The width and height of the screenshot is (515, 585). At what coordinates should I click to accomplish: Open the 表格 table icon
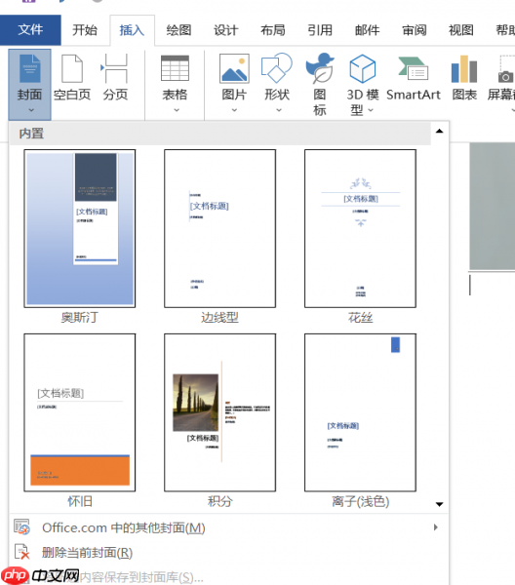pos(175,68)
